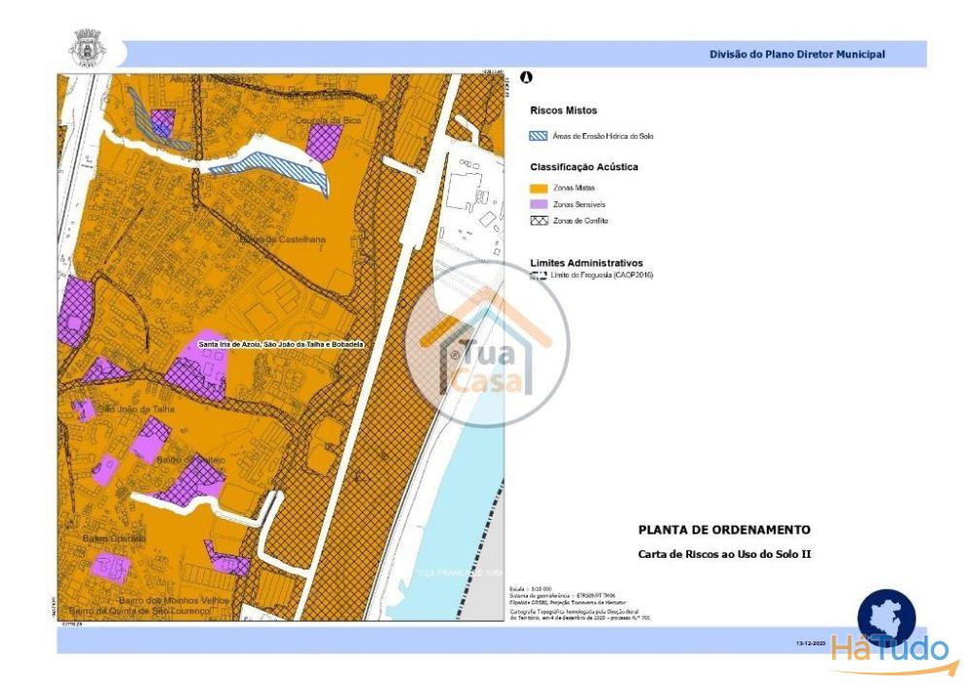Select the Divisão do Plano Diretor Municipal header
The width and height of the screenshot is (972, 689).
click(x=797, y=54)
